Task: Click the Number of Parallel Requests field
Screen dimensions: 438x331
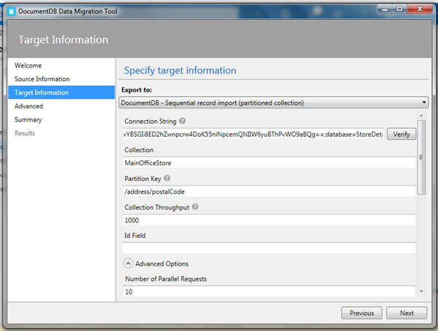Action: pos(269,291)
